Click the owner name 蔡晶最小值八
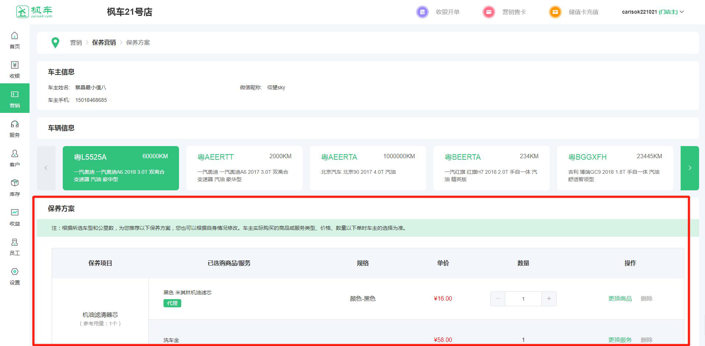705x346 pixels. 91,87
